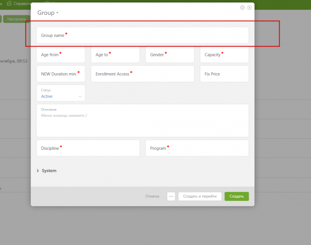Click the NEW Duration min. field

(61, 74)
